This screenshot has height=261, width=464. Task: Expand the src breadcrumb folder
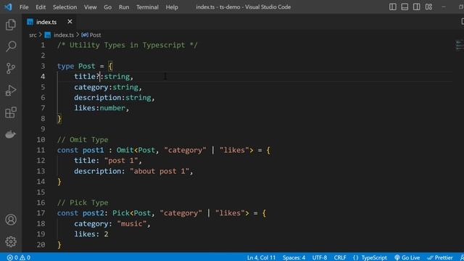click(x=33, y=35)
